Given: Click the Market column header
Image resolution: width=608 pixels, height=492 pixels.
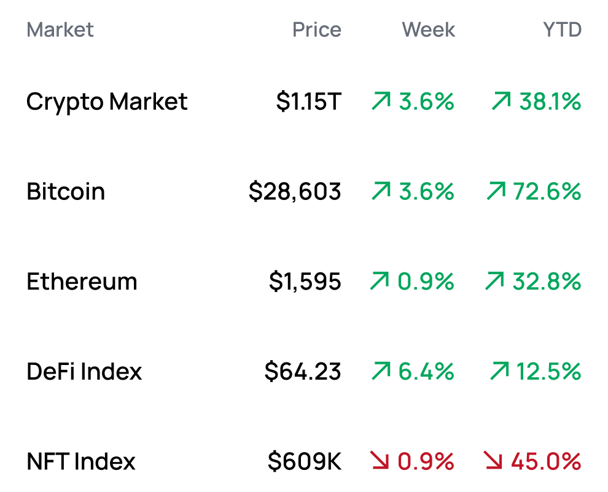Looking at the screenshot, I should click(x=60, y=29).
